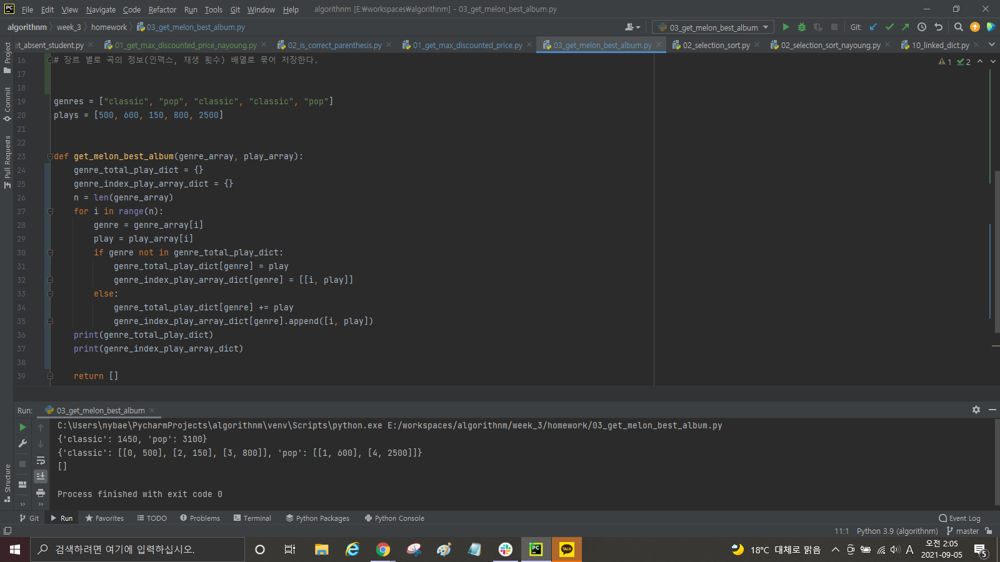Rerun script in Run panel
Viewport: 1000px width, 562px height.
click(22, 427)
